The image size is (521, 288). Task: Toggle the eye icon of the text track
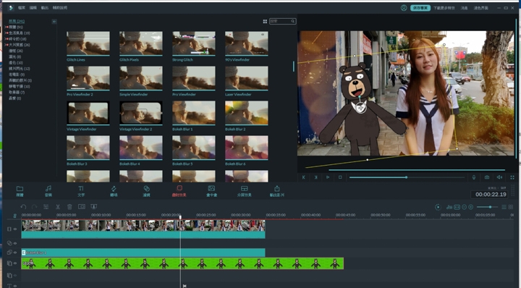(x=15, y=286)
